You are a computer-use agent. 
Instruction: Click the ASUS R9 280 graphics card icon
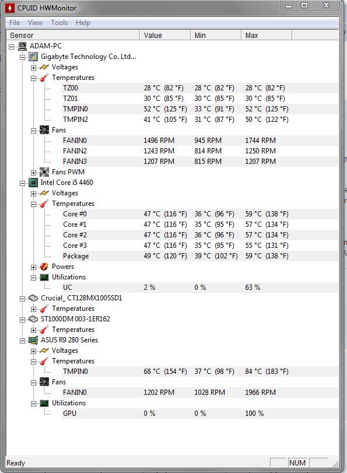[33, 340]
